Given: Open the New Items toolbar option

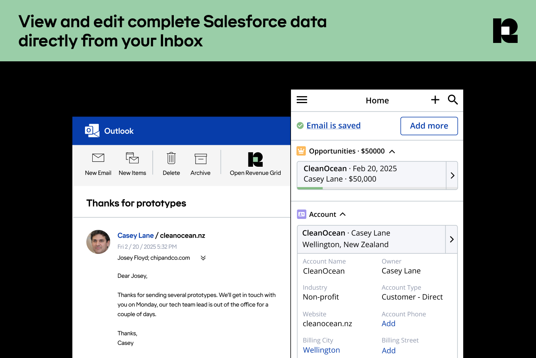Looking at the screenshot, I should 132,158.
